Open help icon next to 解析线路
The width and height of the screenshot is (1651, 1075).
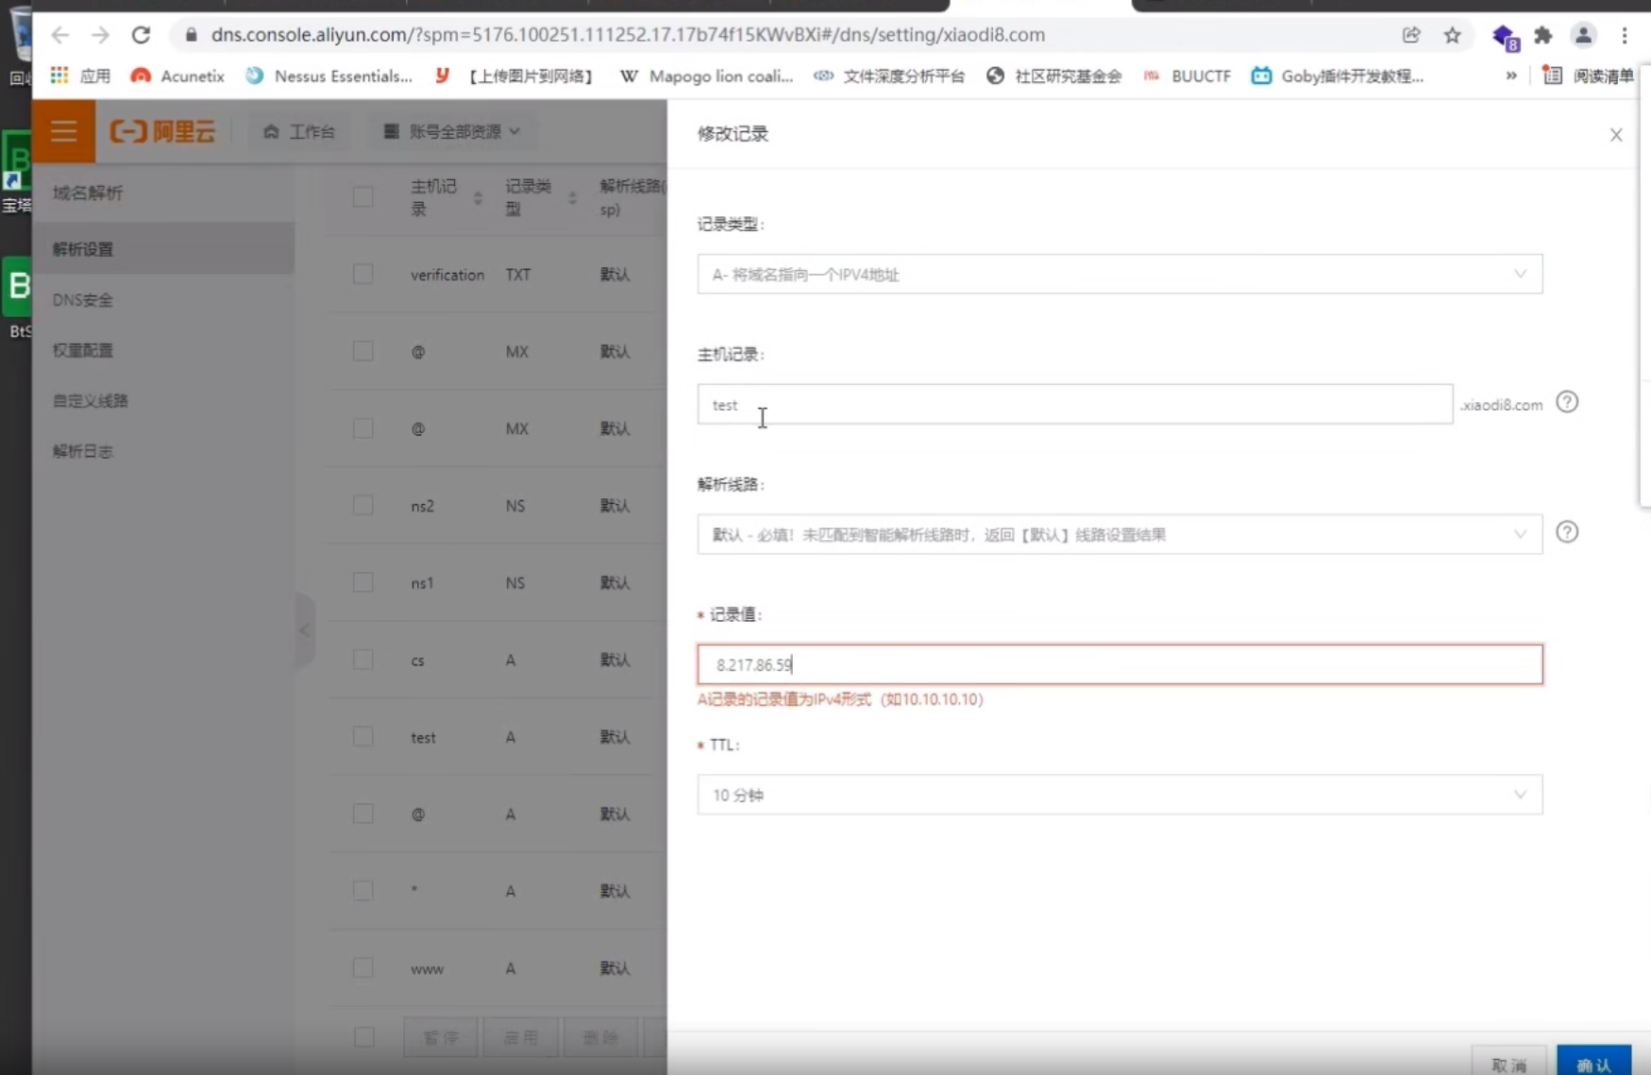[1567, 532]
